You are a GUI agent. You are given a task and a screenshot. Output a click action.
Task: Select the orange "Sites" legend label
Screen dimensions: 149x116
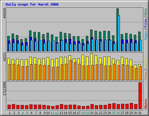(146, 76)
